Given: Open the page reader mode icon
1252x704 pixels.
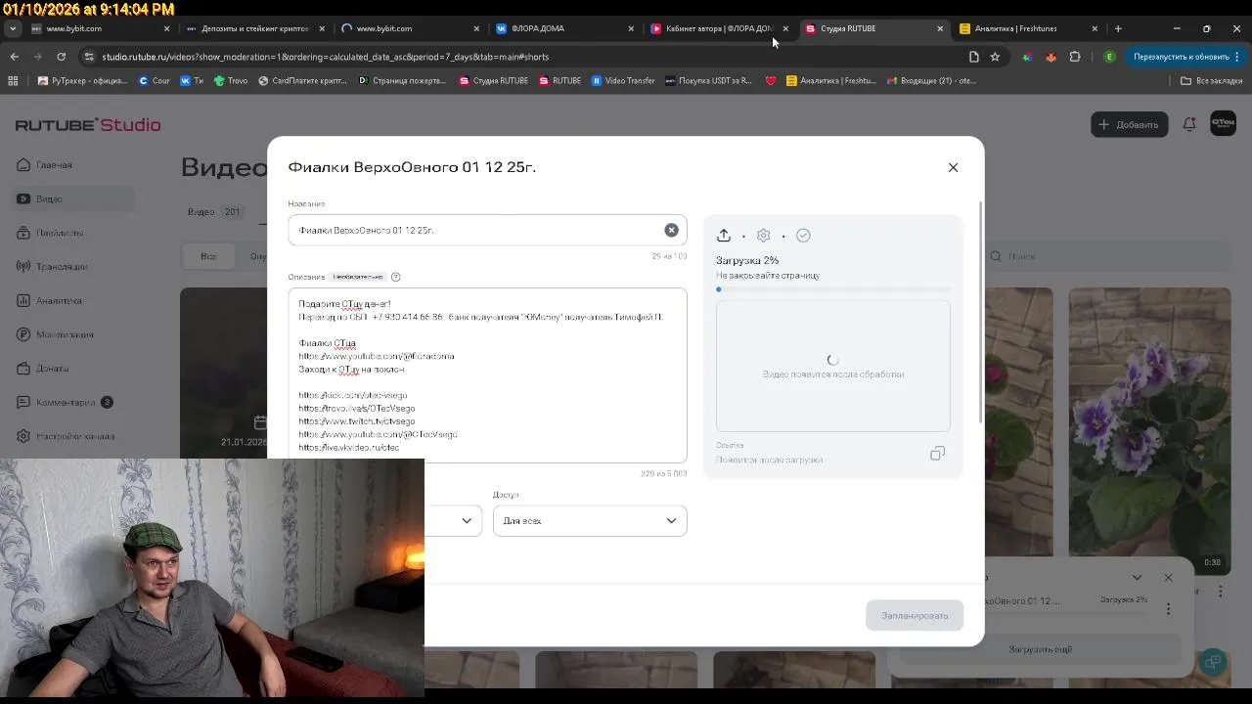Looking at the screenshot, I should (973, 57).
